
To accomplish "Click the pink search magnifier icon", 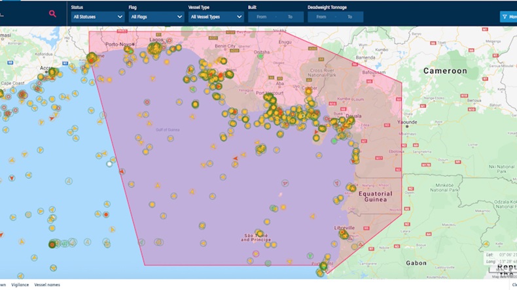I will coord(52,14).
